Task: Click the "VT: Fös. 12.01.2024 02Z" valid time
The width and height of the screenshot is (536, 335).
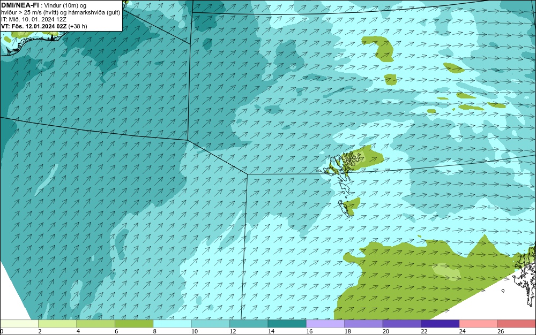Action: click(x=34, y=26)
